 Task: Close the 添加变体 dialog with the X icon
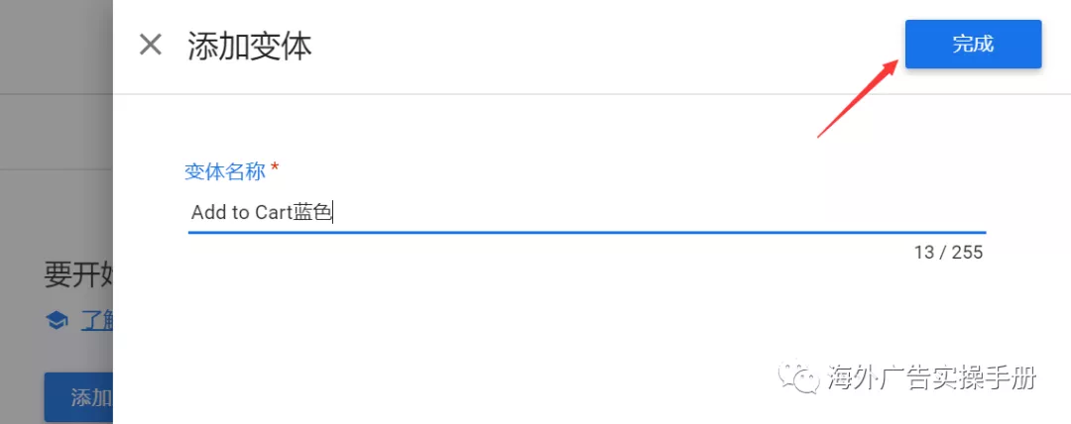click(x=150, y=45)
